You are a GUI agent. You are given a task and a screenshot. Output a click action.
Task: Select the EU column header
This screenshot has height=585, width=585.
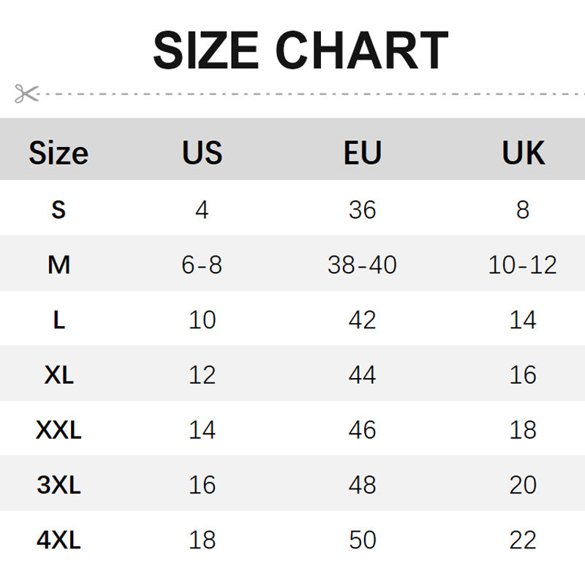(363, 154)
